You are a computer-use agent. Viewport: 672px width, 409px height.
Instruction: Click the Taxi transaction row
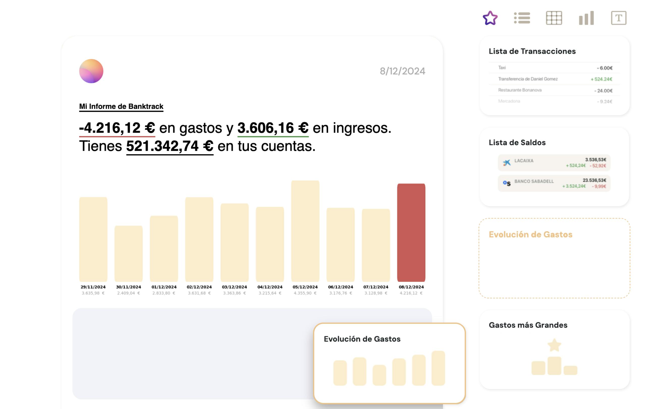554,68
